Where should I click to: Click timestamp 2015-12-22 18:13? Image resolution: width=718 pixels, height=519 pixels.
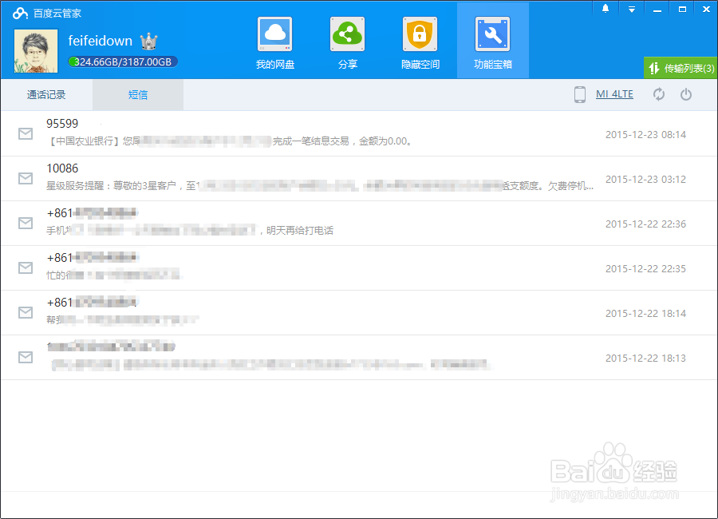(645, 358)
